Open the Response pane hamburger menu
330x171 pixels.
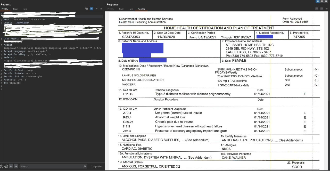pyautogui.click(x=326, y=9)
